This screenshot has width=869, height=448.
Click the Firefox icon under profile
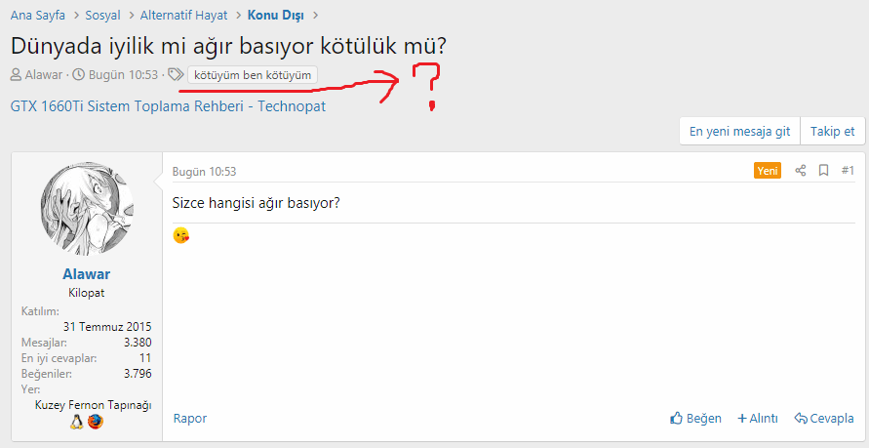coord(96,422)
